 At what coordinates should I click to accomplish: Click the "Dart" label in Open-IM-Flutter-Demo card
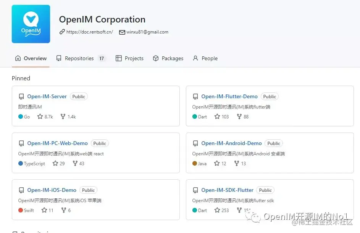pyautogui.click(x=202, y=117)
